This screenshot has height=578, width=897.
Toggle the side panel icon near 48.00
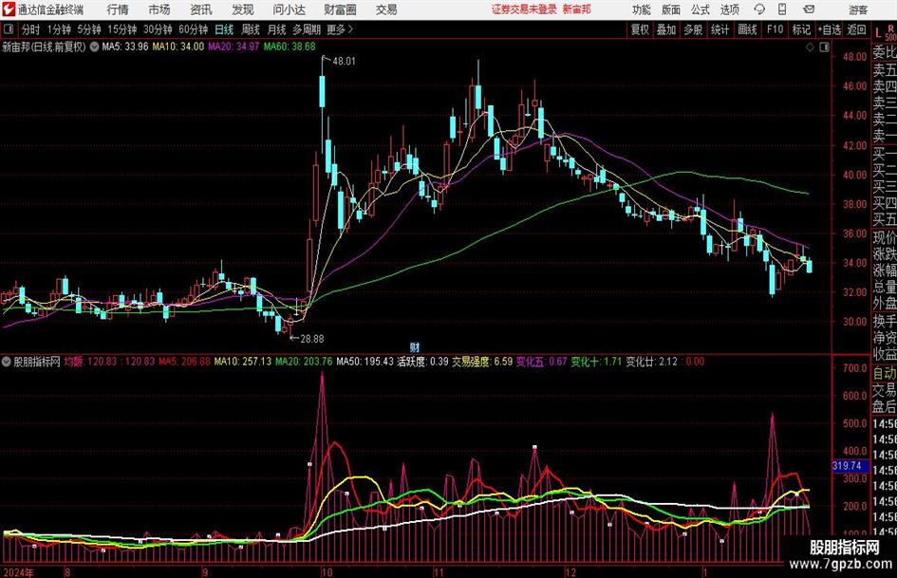pos(824,47)
